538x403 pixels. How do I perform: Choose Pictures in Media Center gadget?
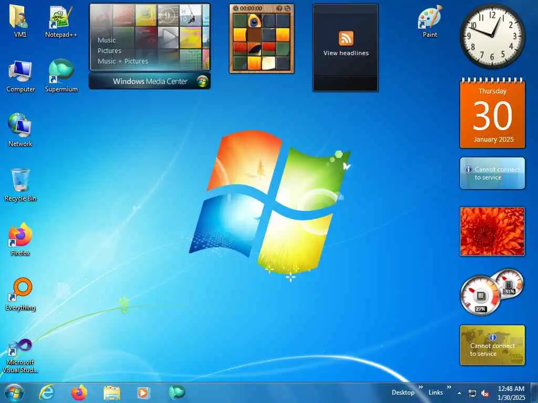[x=109, y=51]
